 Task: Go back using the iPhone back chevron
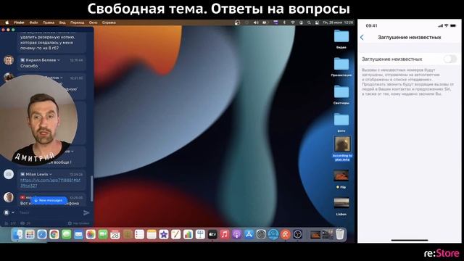tap(362, 37)
